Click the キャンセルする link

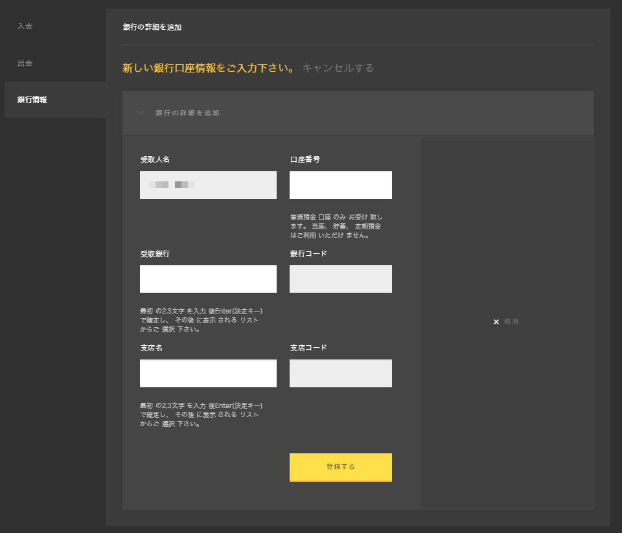[338, 68]
